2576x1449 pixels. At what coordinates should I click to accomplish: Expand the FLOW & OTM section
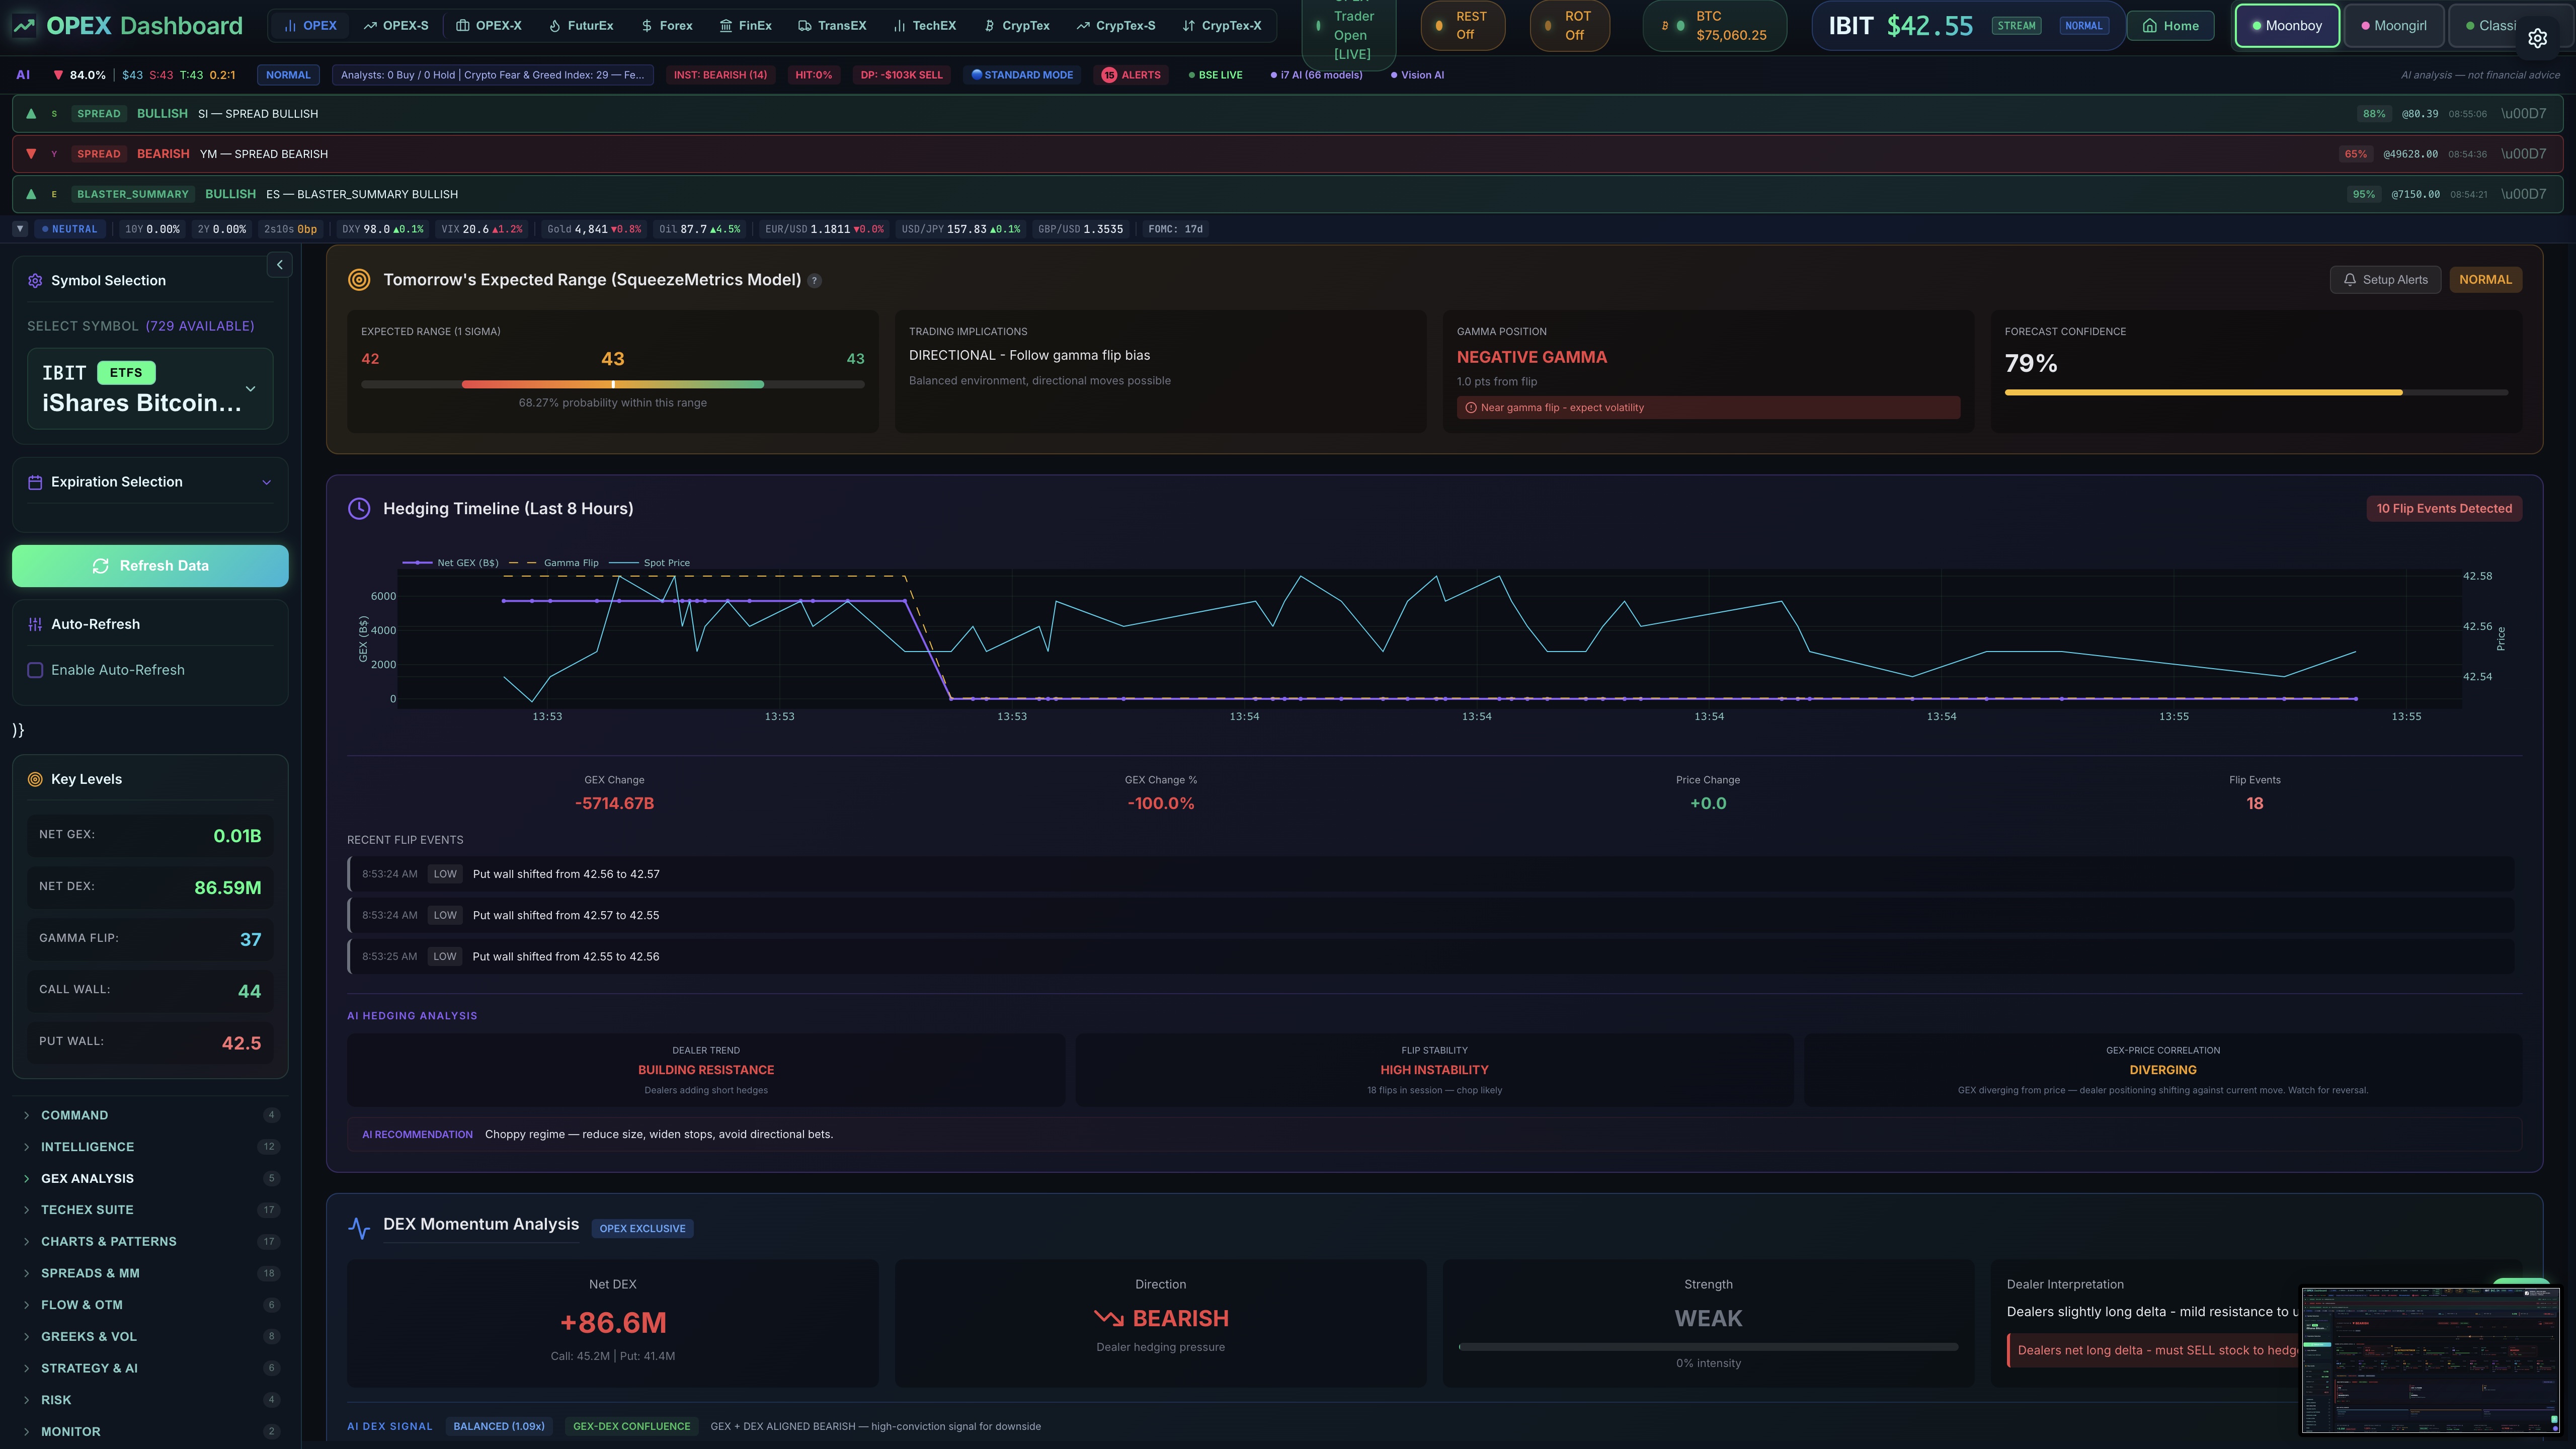click(x=150, y=1305)
